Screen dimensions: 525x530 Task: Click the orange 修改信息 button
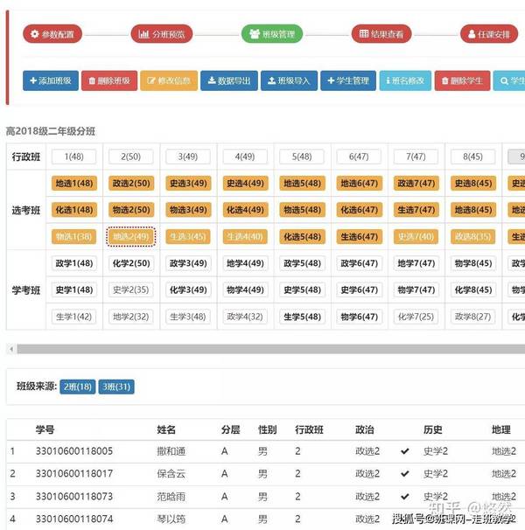[x=169, y=80]
